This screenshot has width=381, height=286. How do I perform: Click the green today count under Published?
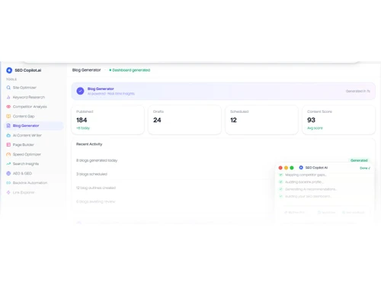point(83,128)
